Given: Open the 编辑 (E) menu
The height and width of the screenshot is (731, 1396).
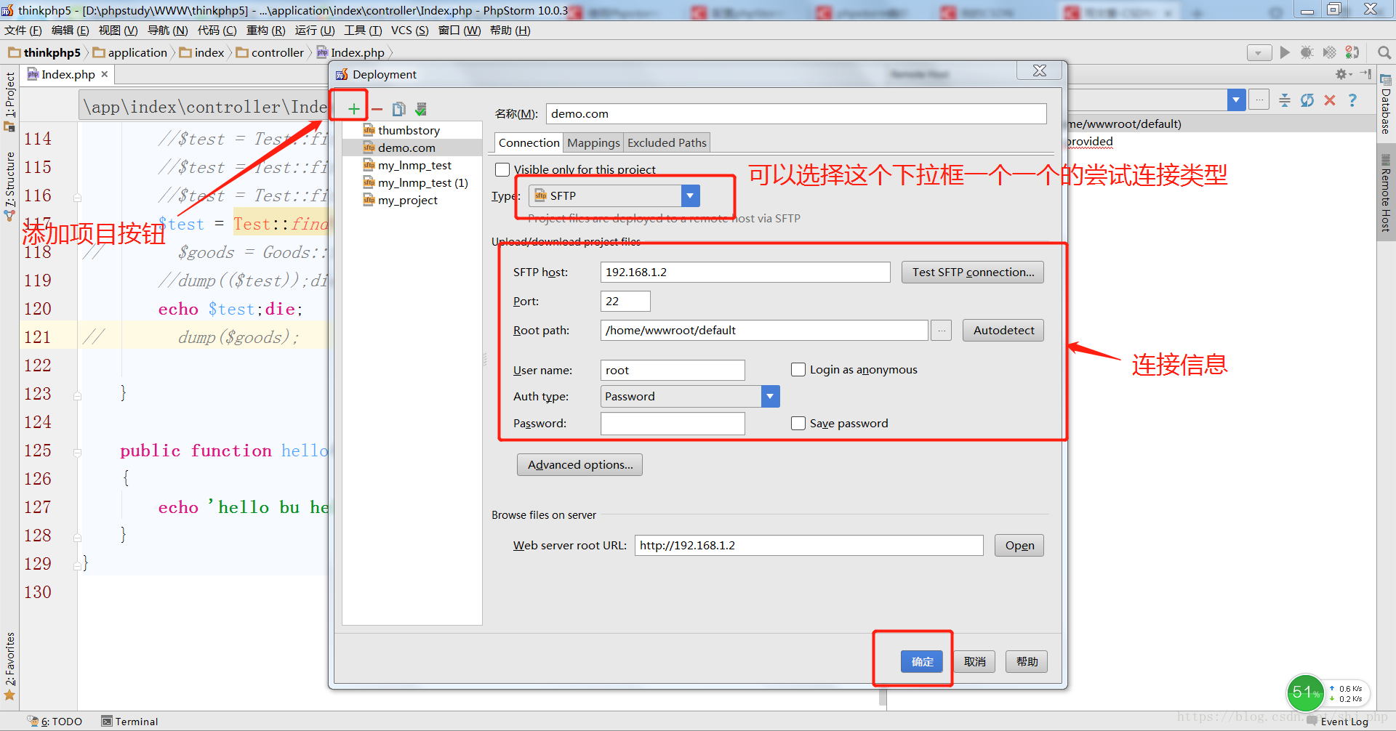Looking at the screenshot, I should pyautogui.click(x=71, y=30).
